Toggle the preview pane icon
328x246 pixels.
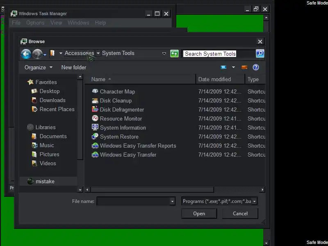244,67
